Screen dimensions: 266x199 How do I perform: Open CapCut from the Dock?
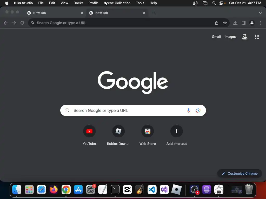[x=127, y=189]
